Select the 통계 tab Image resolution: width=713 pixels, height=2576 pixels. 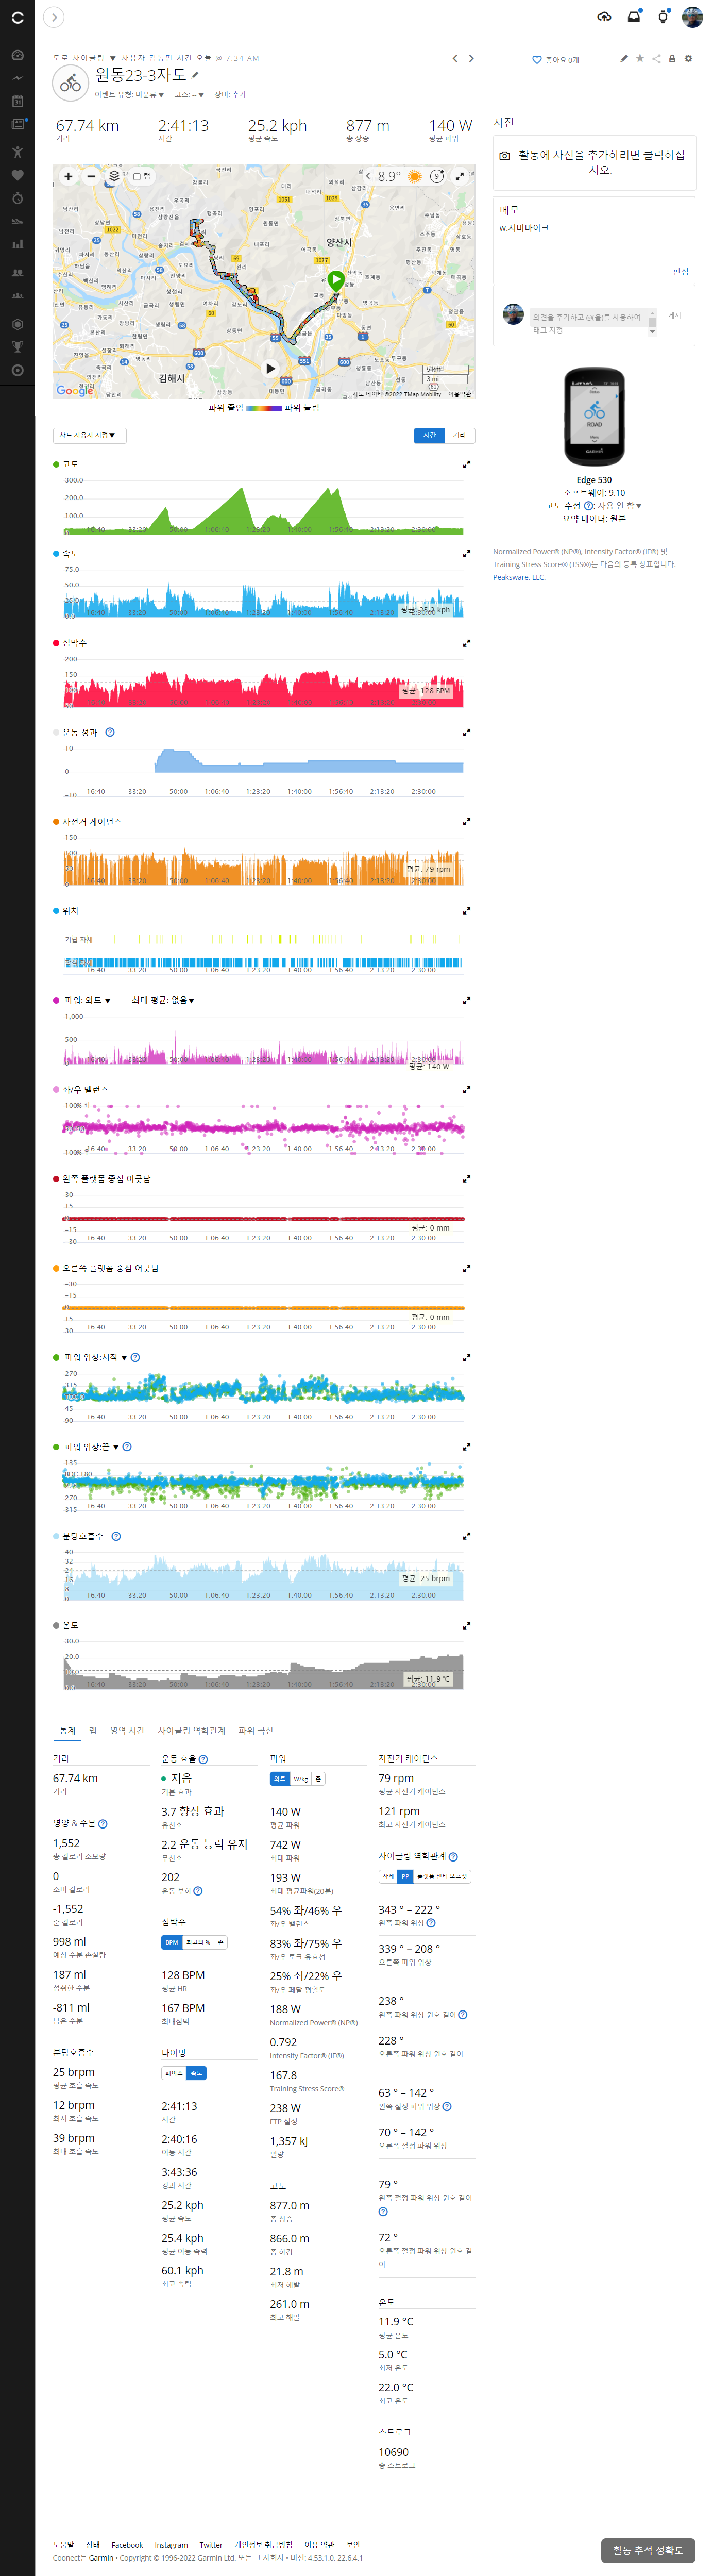67,1731
